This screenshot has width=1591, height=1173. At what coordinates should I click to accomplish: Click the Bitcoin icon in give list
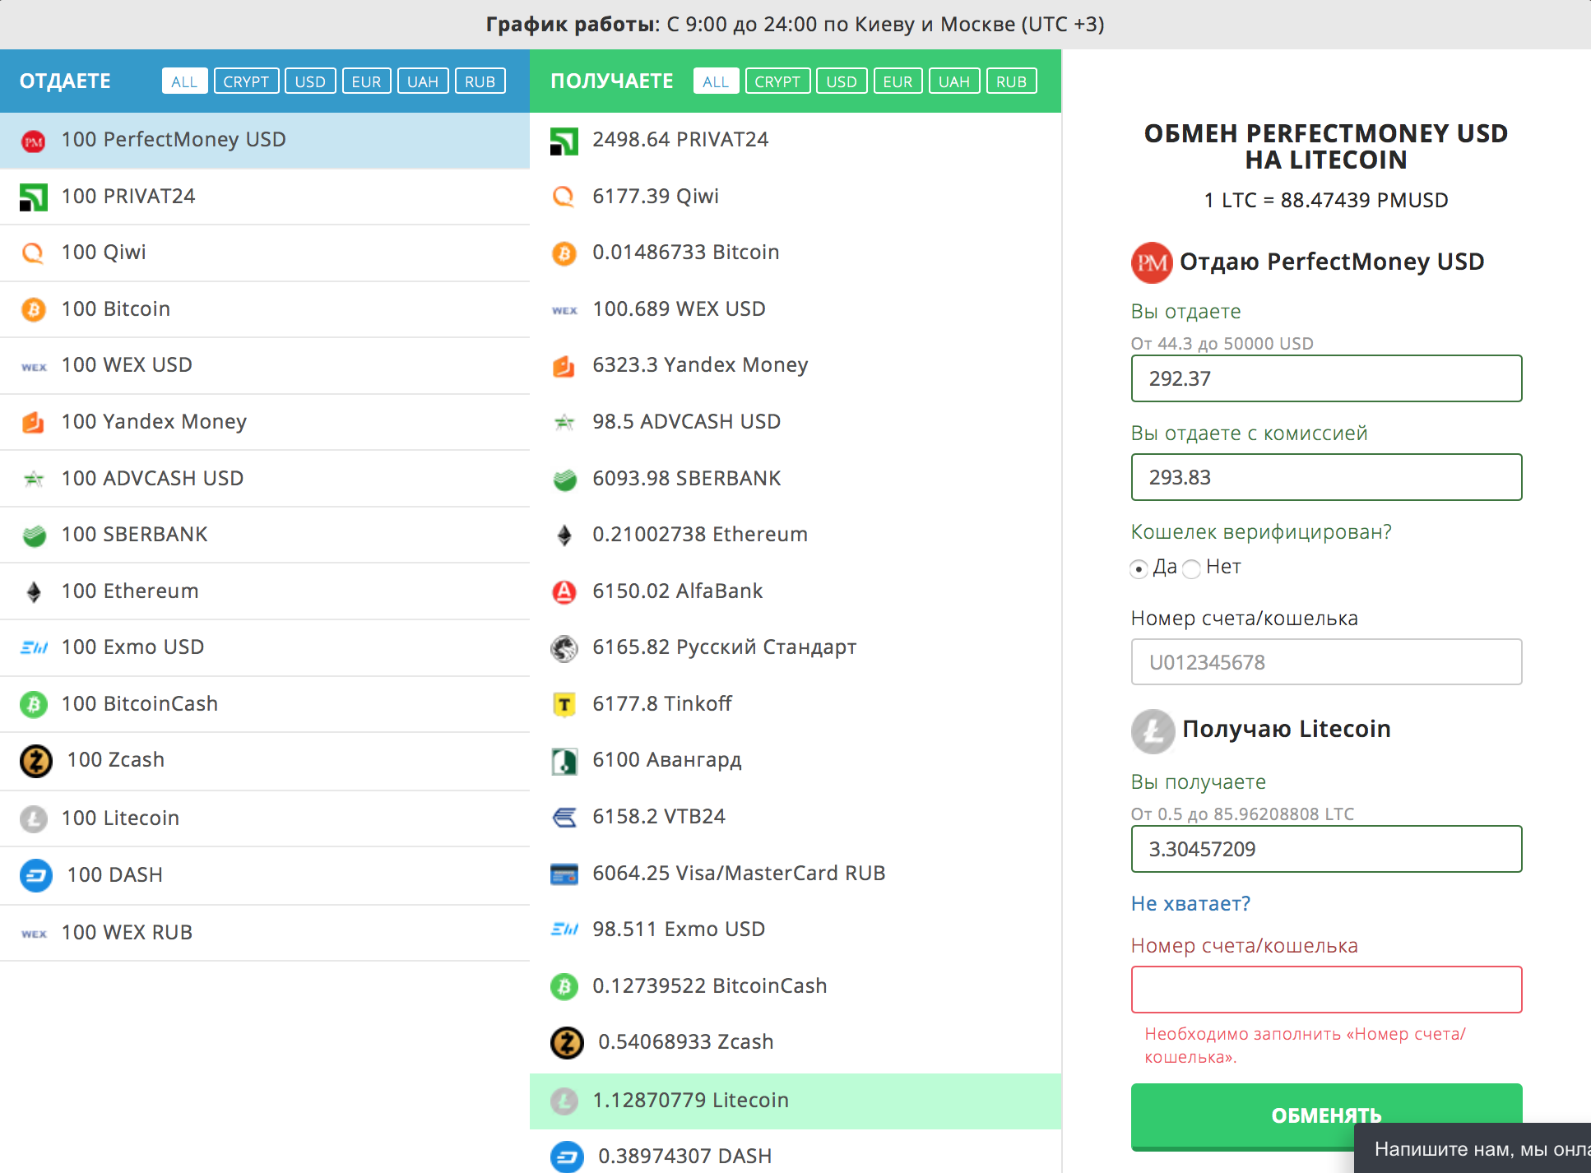(34, 309)
